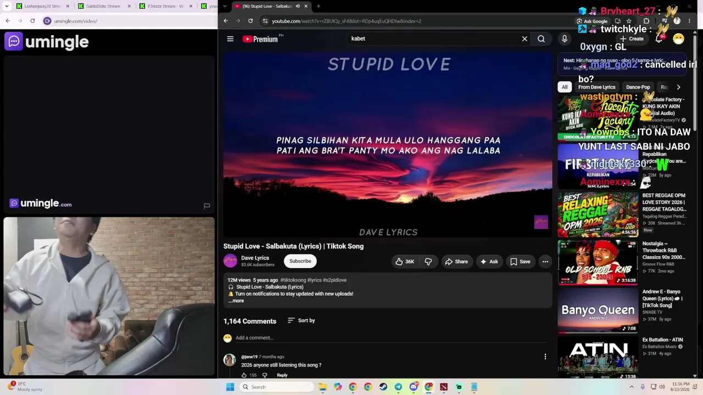Like the comment by @jane19
The width and height of the screenshot is (703, 395).
click(x=244, y=375)
